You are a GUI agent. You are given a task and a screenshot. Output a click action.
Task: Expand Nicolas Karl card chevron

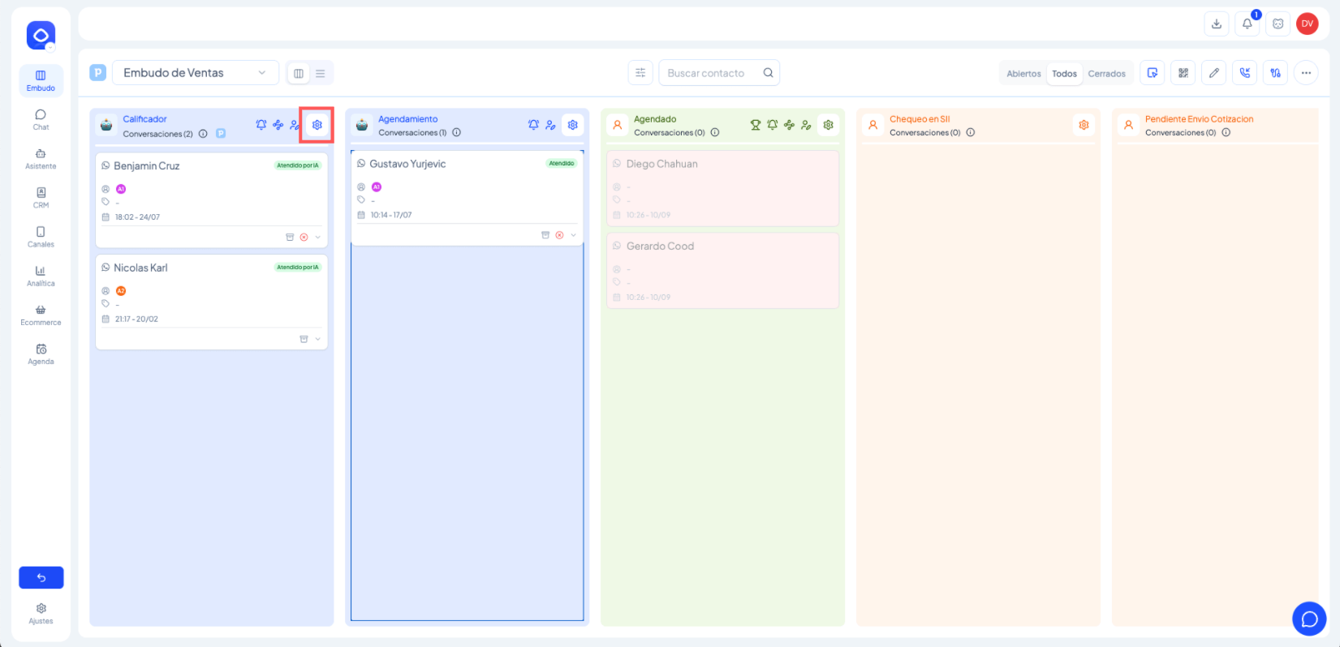pyautogui.click(x=317, y=340)
